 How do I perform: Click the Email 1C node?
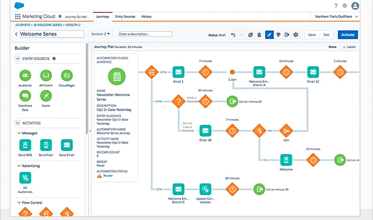click(313, 72)
